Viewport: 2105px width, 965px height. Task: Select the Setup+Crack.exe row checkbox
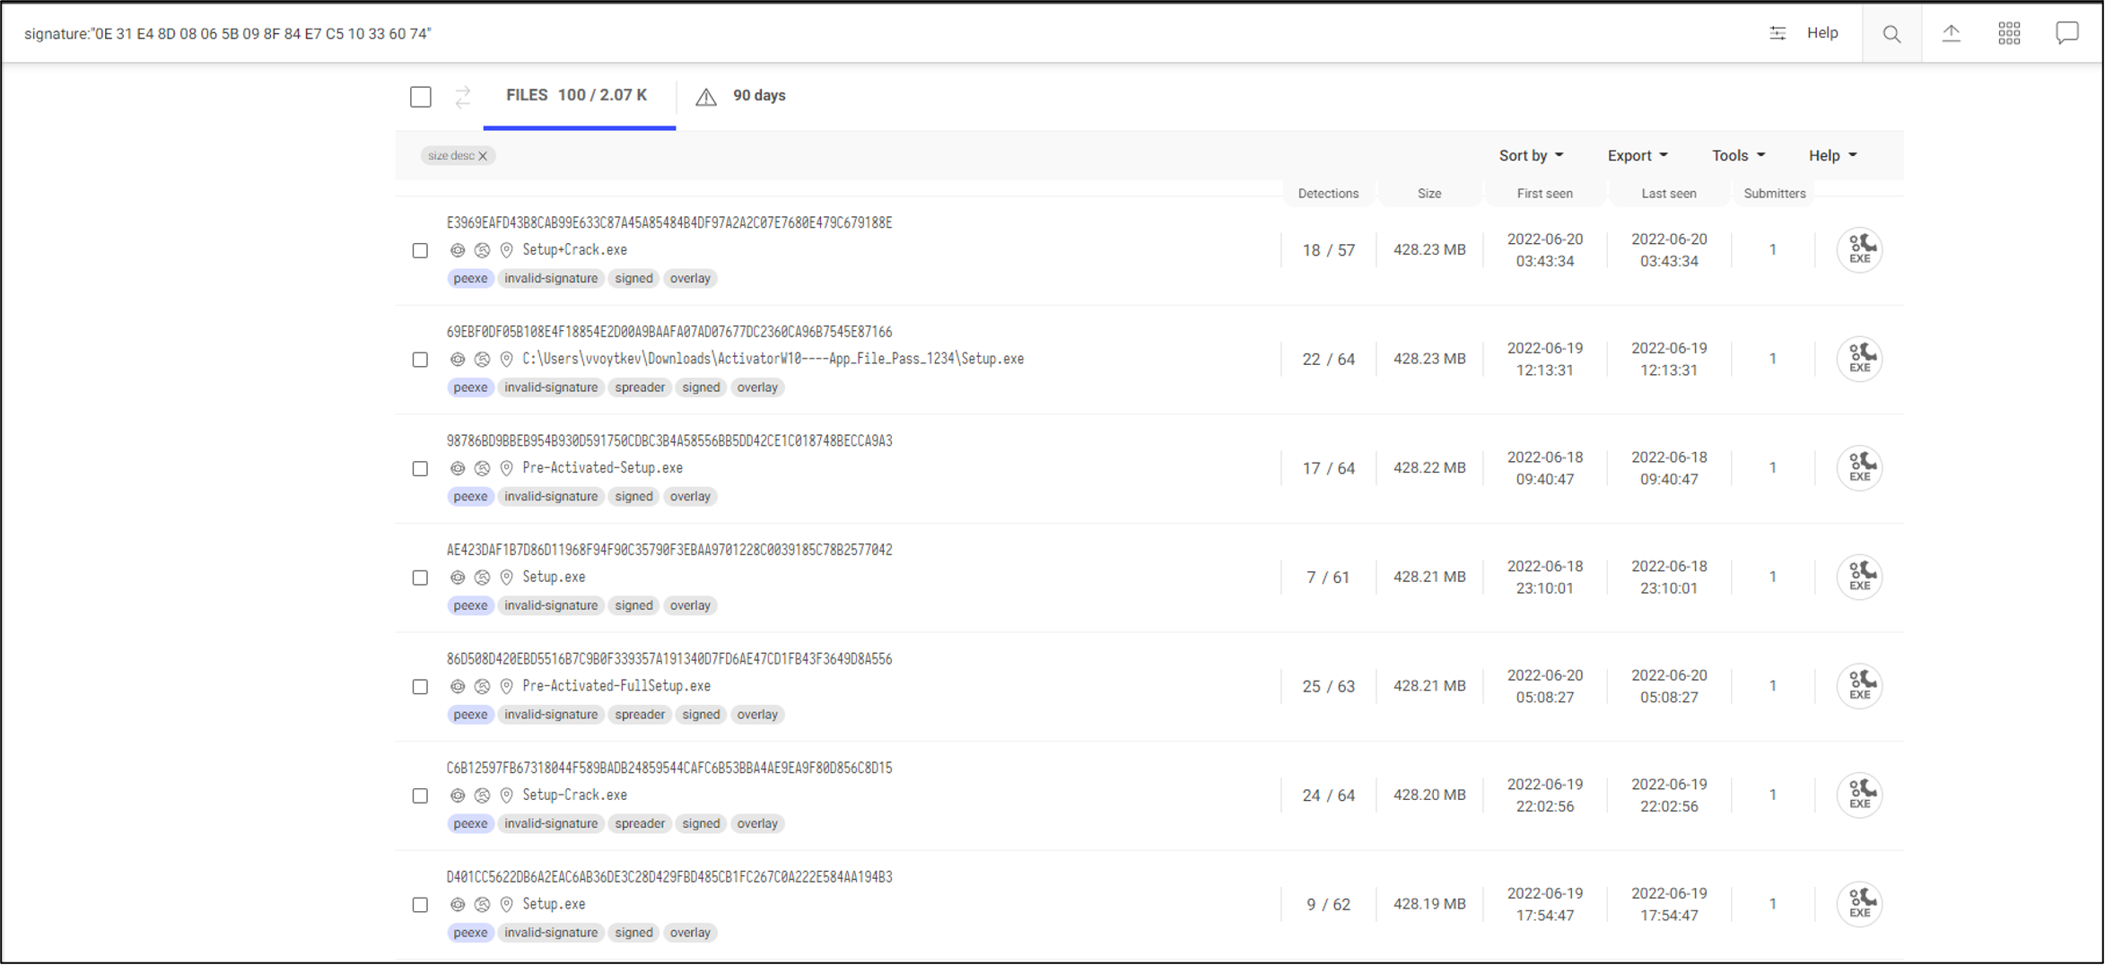point(420,251)
